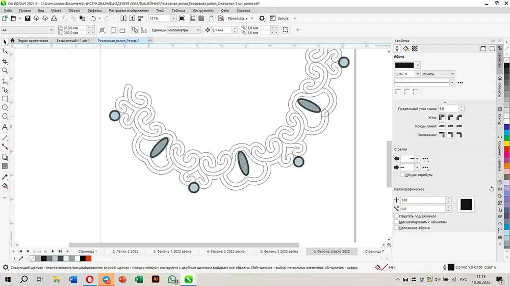Activate the Crop tool

tap(5, 61)
